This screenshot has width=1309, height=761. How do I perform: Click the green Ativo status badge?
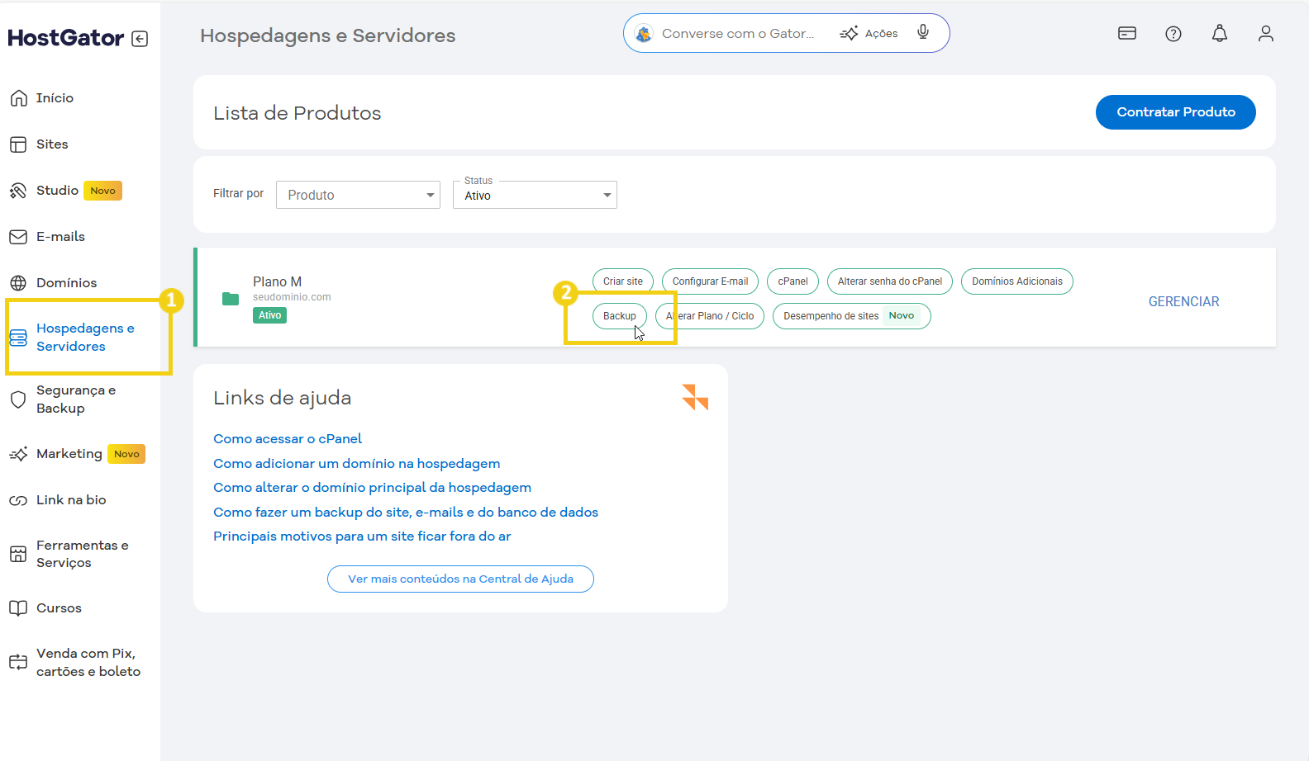(269, 315)
